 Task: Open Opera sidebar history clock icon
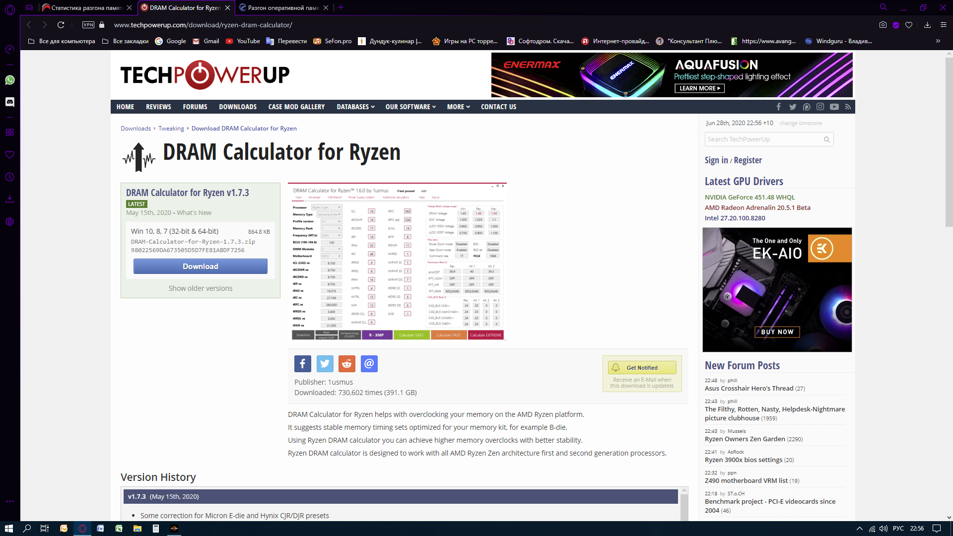point(10,177)
